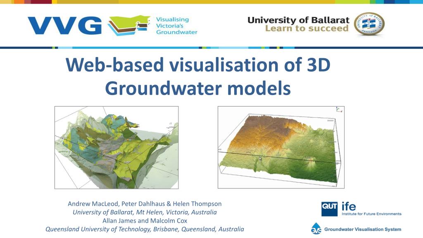423x238 pixels.
Task: Open the 3D geological model image
Action: click(116, 148)
